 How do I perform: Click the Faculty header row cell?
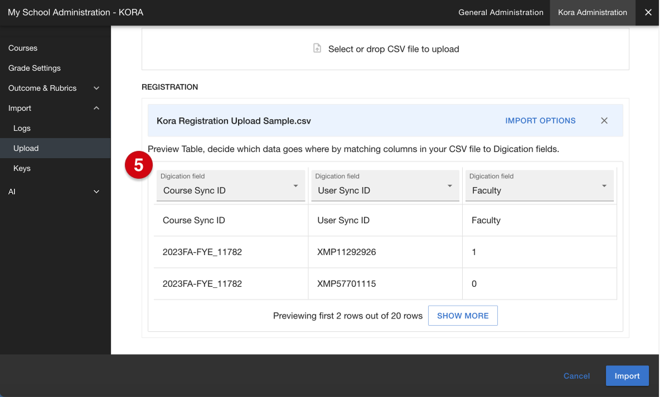pos(540,220)
